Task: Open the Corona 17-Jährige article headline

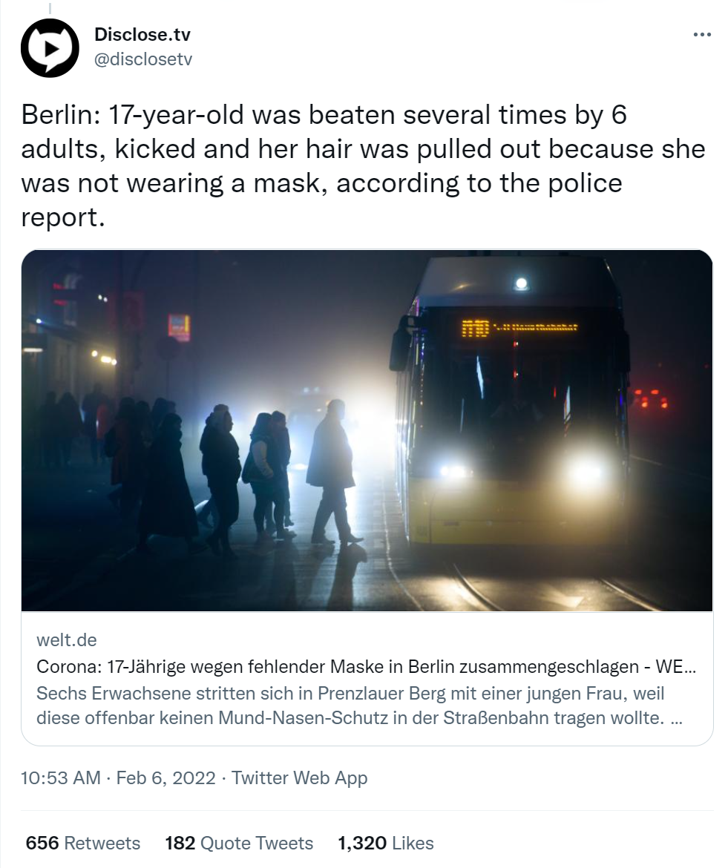Action: 366,666
